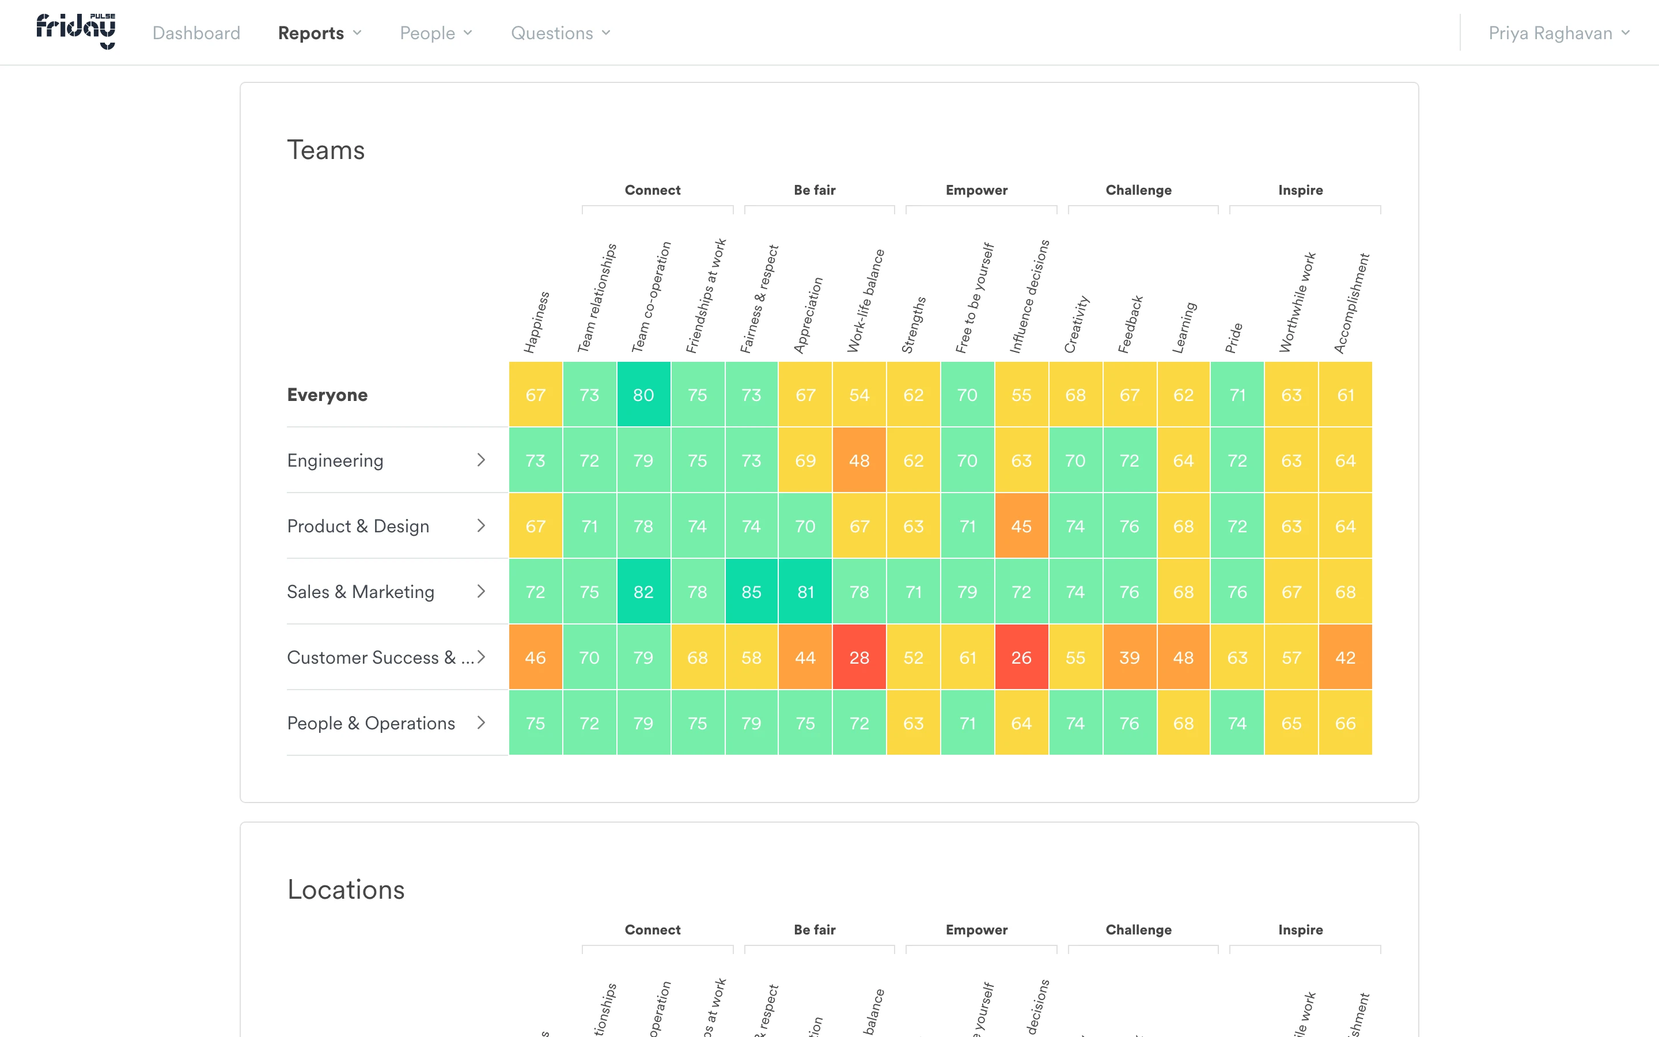Click Engineering Work-life balance score 48

click(859, 460)
